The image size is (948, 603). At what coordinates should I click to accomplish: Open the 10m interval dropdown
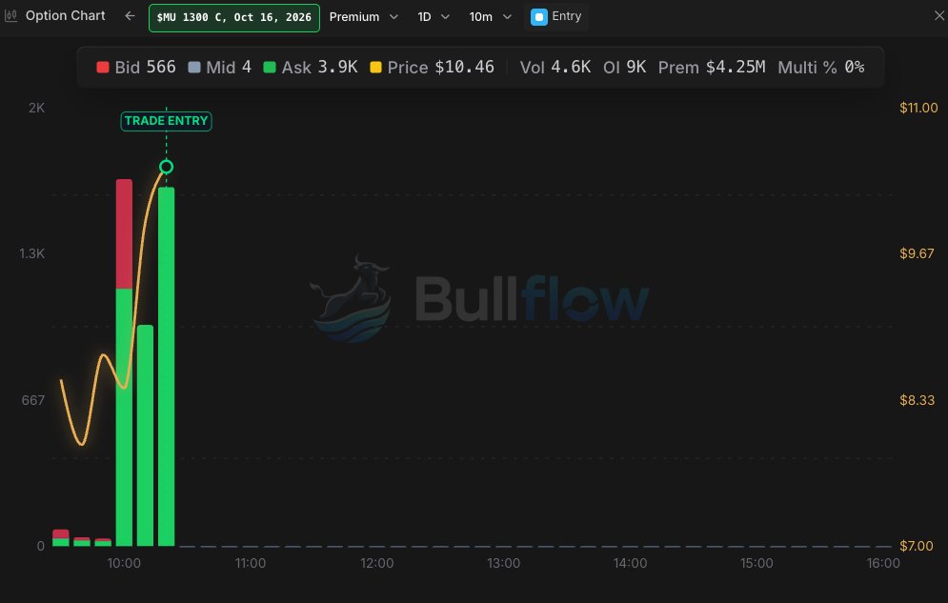coord(491,17)
